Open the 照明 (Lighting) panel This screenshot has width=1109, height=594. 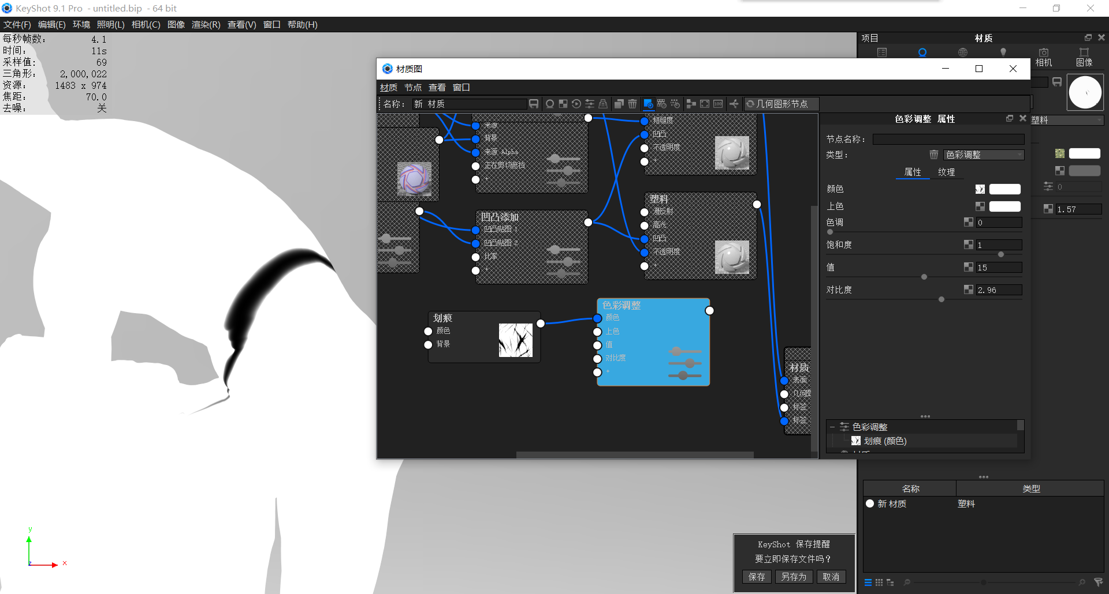coord(1003,51)
